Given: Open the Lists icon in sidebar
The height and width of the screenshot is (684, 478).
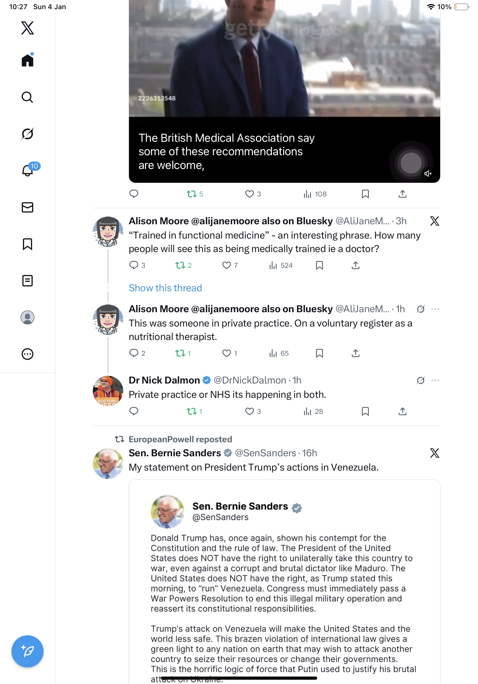Looking at the screenshot, I should point(28,281).
